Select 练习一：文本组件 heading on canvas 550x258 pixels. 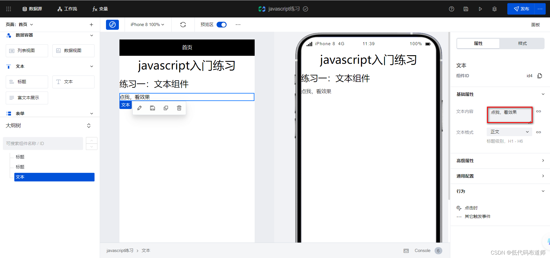(x=154, y=84)
